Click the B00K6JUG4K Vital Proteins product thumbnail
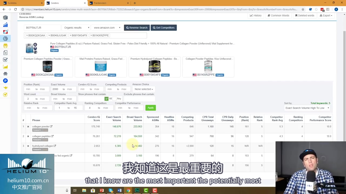 pos(101,67)
